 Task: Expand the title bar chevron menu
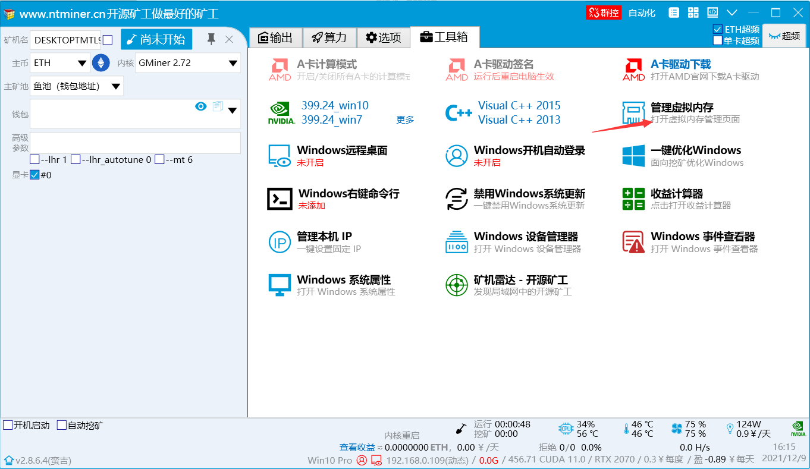point(732,12)
